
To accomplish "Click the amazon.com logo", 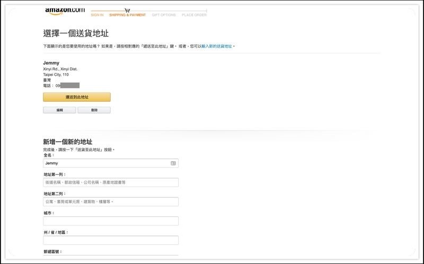I will [x=65, y=11].
